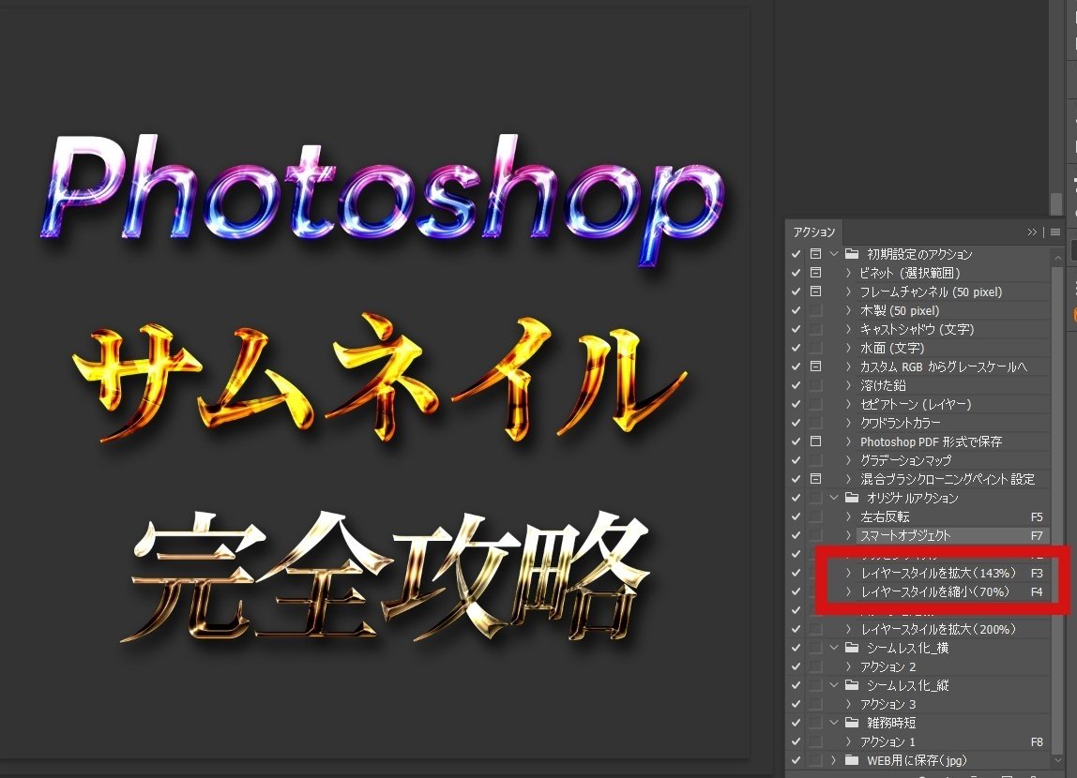Toggle checkmark for 水面 (文字) action
This screenshot has width=1077, height=778.
pyautogui.click(x=796, y=348)
